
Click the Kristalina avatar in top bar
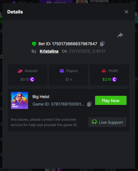click(x=82, y=1)
